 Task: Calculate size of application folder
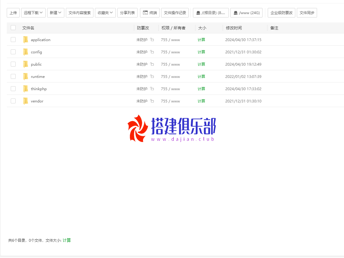click(x=201, y=40)
